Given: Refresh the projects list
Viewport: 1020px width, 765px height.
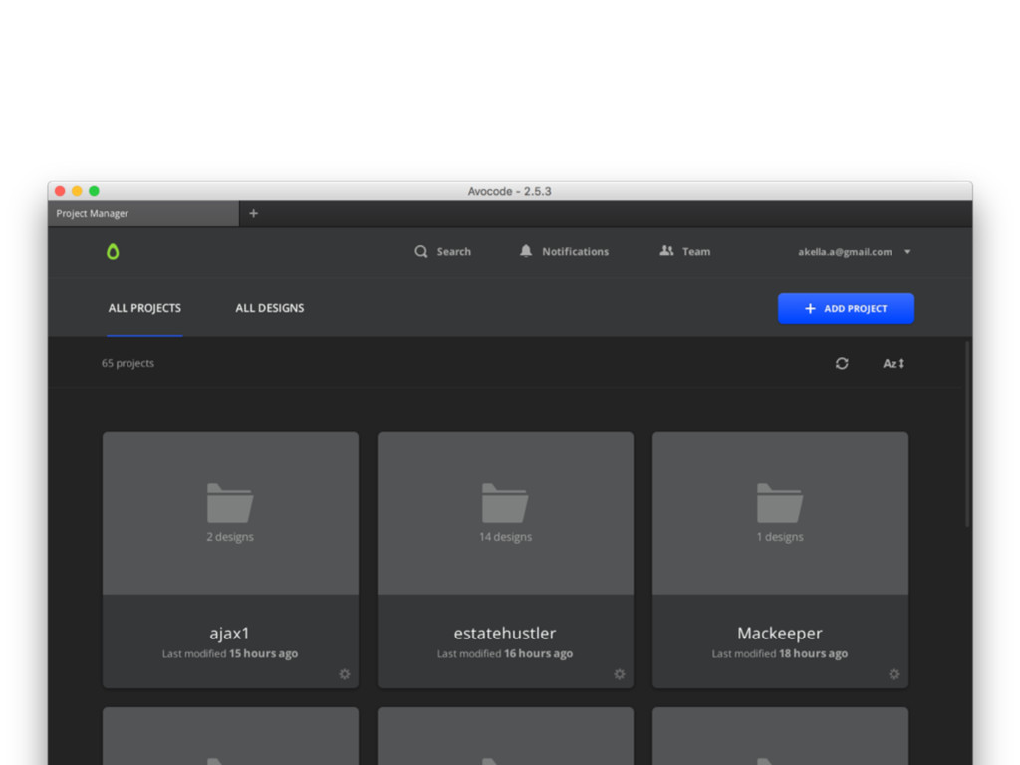Looking at the screenshot, I should click(x=842, y=364).
